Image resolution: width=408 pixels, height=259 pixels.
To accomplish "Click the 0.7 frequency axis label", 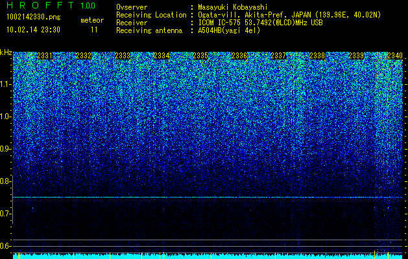I will coord(5,214).
